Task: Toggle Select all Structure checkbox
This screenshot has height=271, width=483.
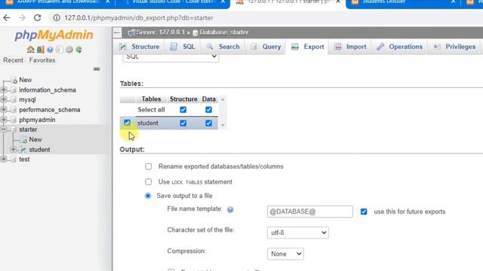Action: tap(183, 110)
